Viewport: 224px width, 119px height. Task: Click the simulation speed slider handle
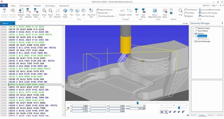pos(179,108)
